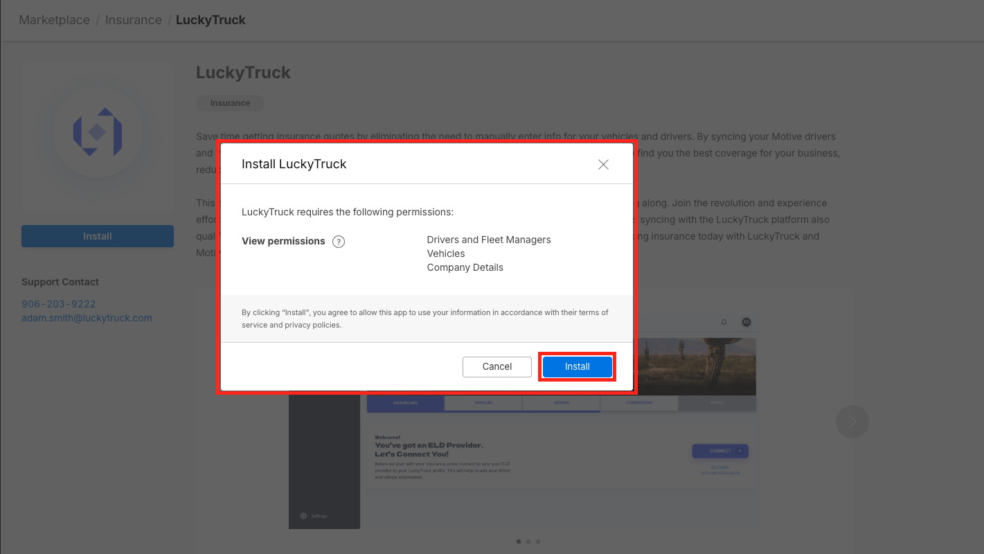Open the Insurance breadcrumb link

[133, 20]
